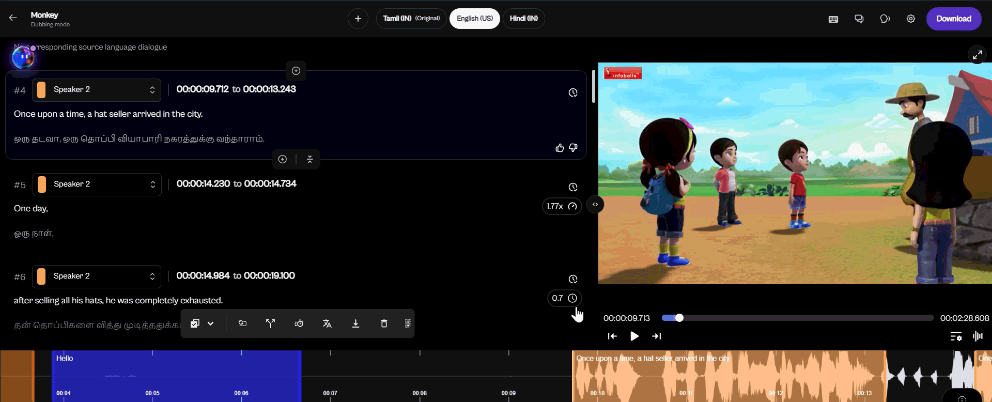Expand the selection chevron in floating toolbar

[211, 323]
